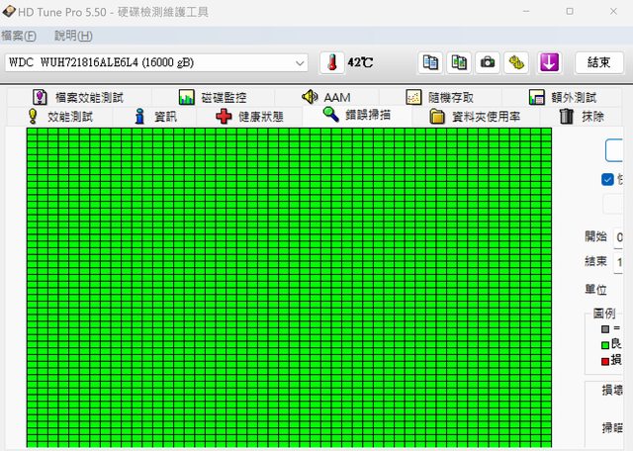
Task: Switch to the 抹除 erase tab
Action: tap(583, 116)
